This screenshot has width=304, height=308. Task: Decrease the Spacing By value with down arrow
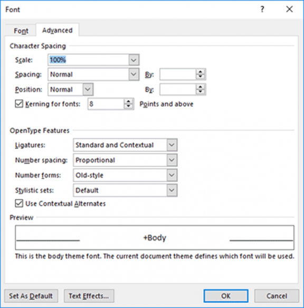(201, 77)
